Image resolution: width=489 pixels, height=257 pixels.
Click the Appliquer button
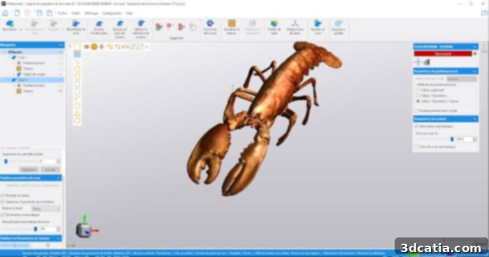(29, 170)
